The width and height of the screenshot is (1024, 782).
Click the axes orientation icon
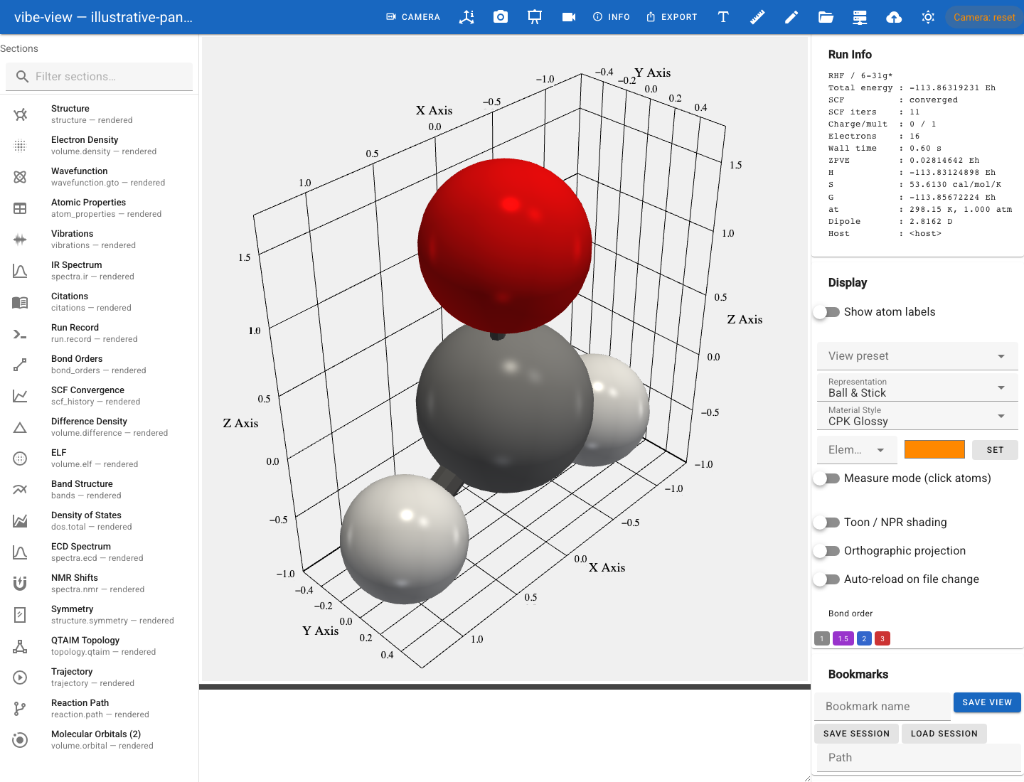pos(466,17)
